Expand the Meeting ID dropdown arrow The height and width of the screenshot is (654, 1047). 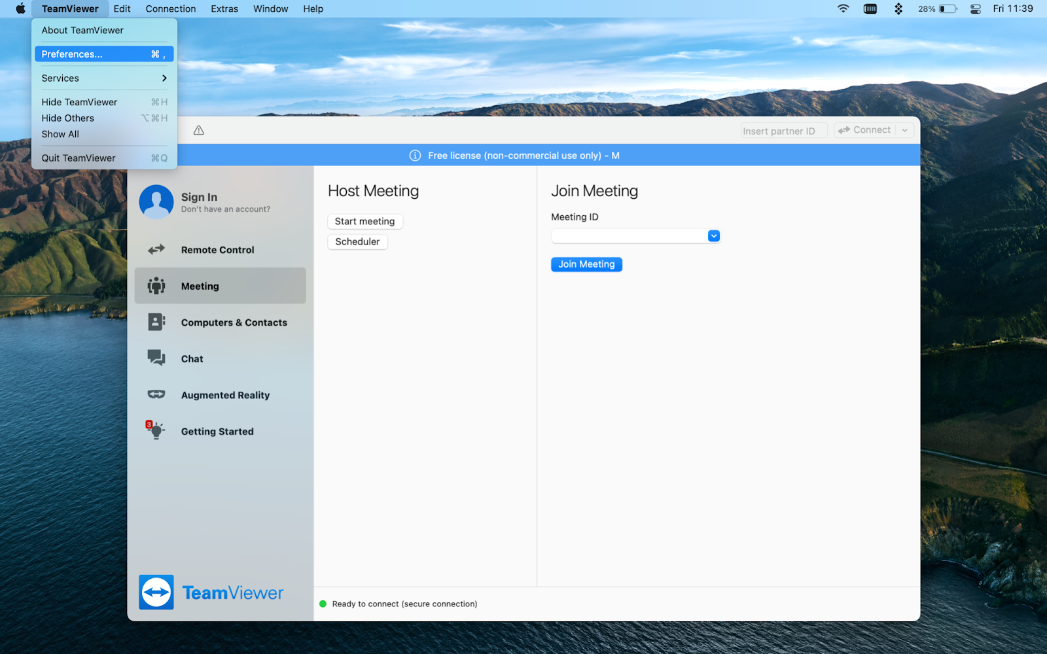(714, 236)
